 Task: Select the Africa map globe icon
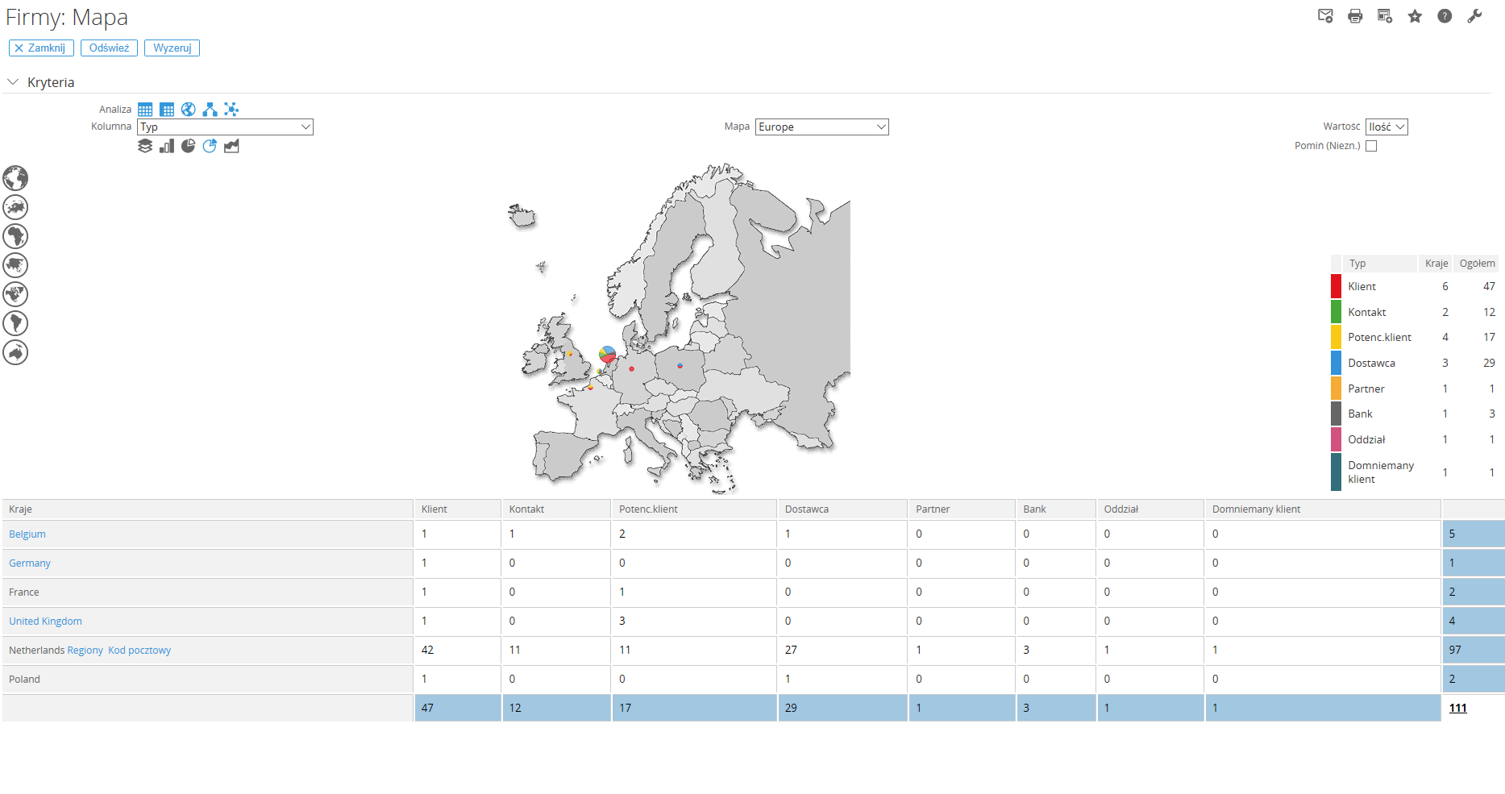[15, 236]
